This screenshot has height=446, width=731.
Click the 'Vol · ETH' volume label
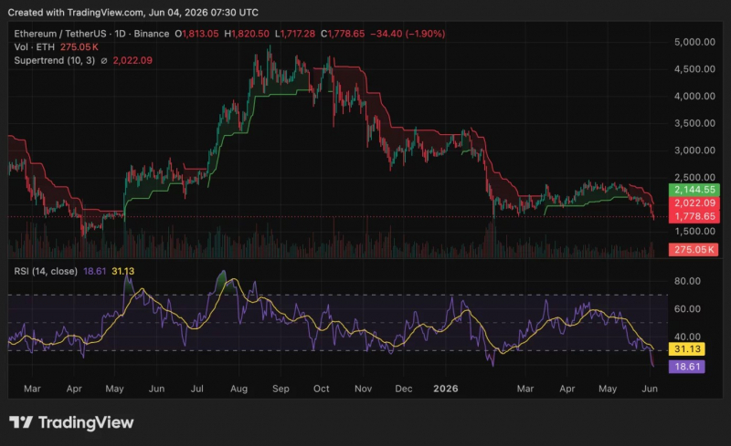pos(35,47)
